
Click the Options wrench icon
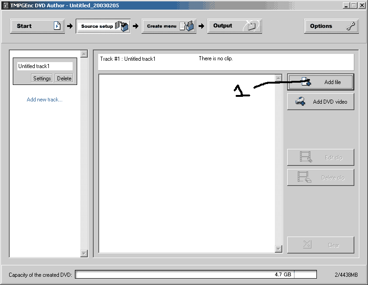click(x=351, y=26)
